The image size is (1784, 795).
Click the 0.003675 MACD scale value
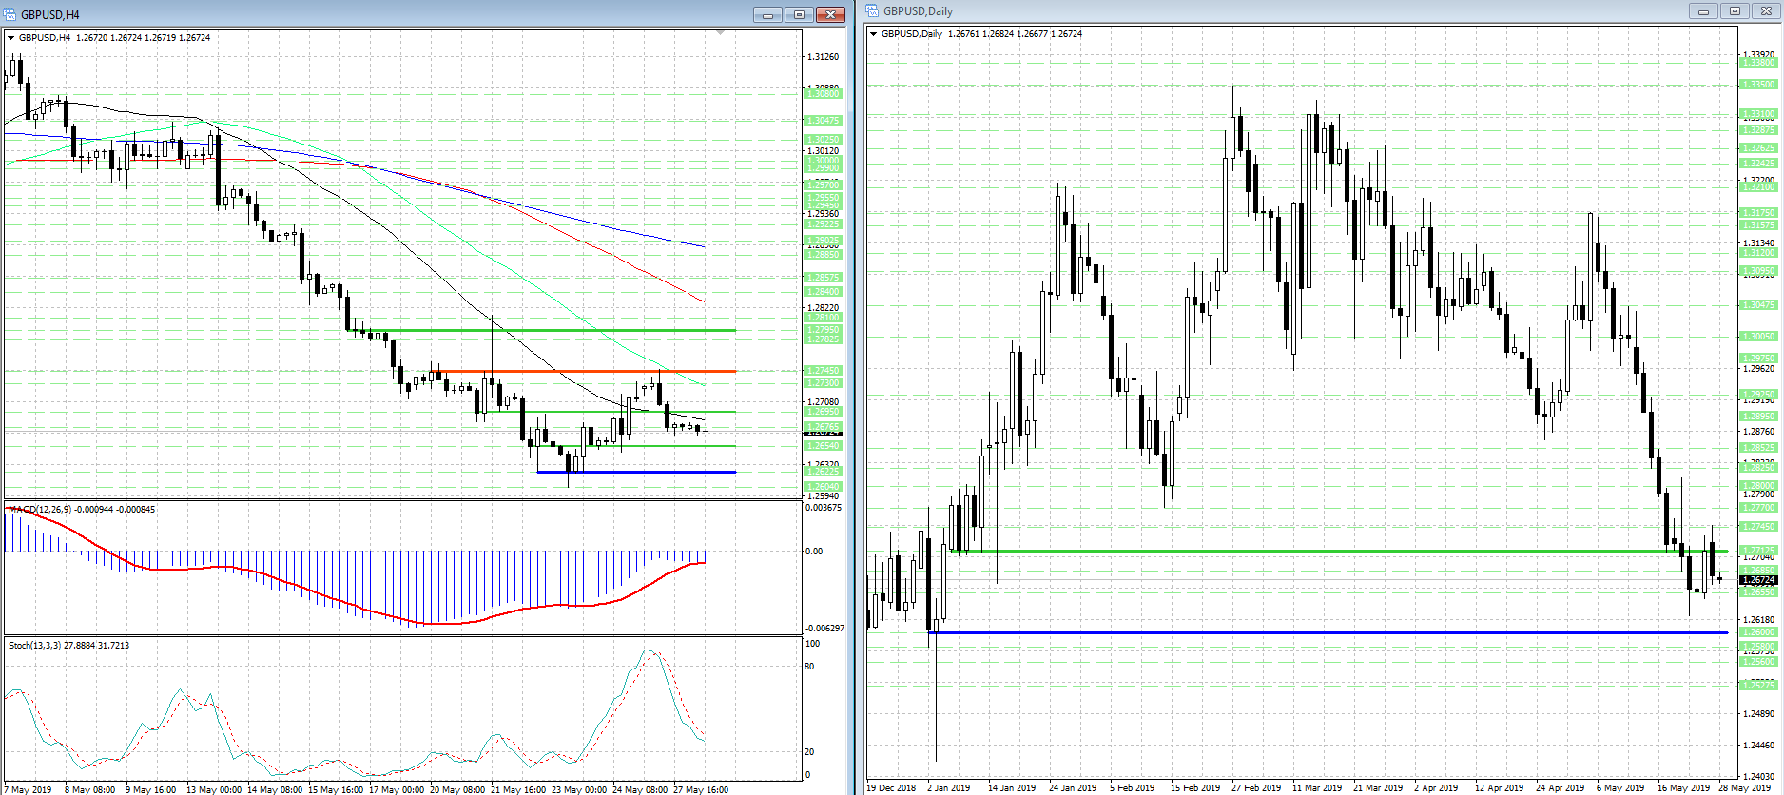pos(824,508)
